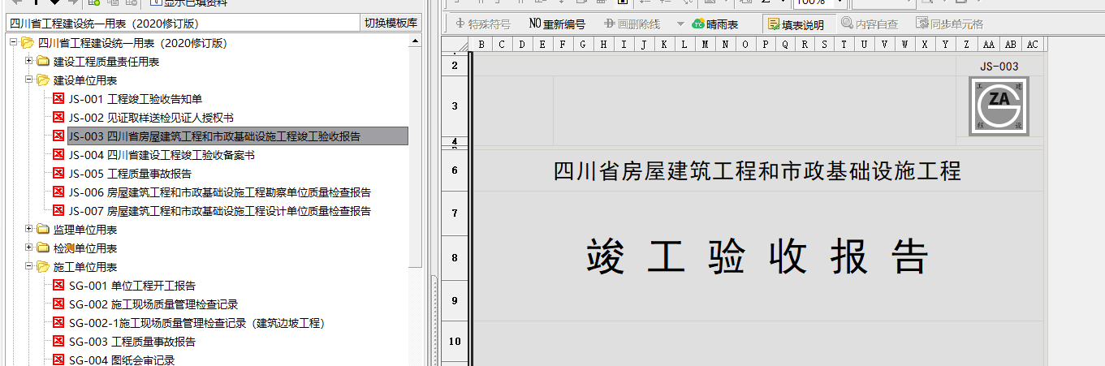
Task: Open SG-001 单位工程开工报告
Action: click(x=132, y=286)
